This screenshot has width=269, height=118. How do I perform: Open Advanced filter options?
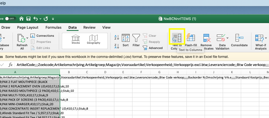click(x=152, y=48)
